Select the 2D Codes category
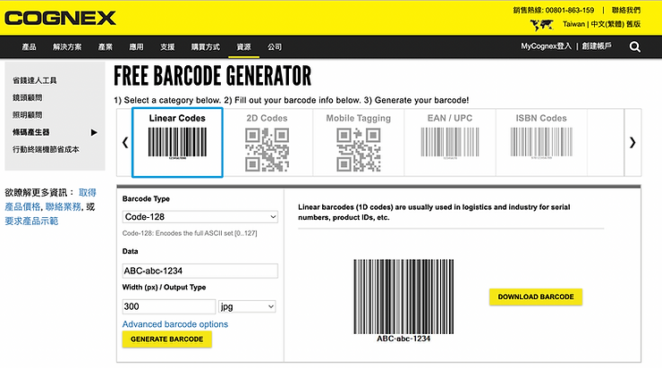The image size is (662, 368). [x=267, y=142]
